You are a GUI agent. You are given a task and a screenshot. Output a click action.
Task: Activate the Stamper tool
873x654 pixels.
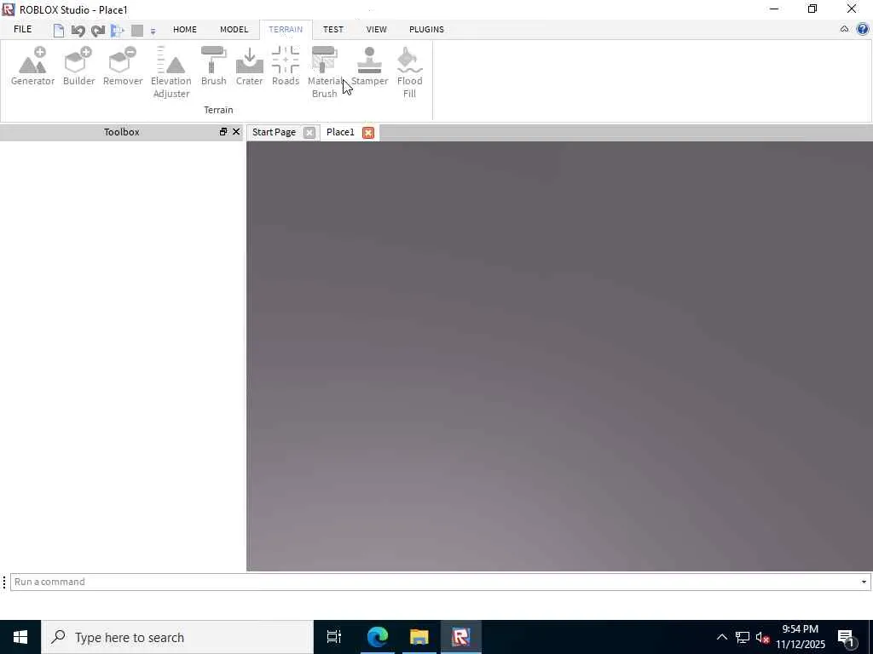[x=370, y=66]
